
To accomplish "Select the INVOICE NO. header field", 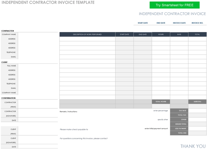I will tap(197, 23).
